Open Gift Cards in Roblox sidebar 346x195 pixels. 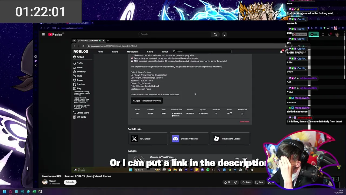79,117
